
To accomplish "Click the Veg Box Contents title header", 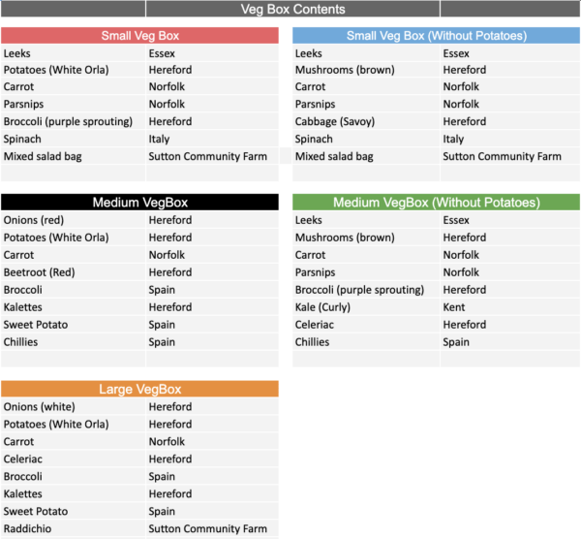I will [291, 10].
